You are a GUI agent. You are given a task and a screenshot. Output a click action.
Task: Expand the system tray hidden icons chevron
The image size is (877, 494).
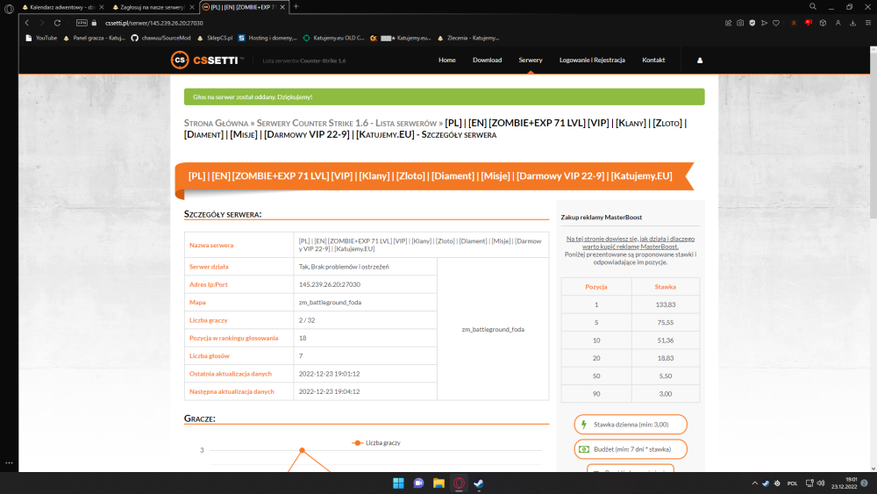(x=754, y=483)
